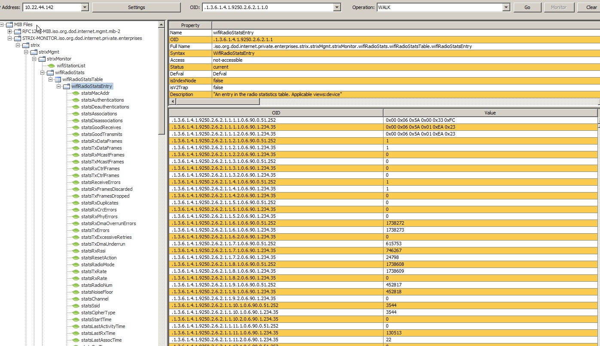Collapse the strixMonitor tree node

pos(34,59)
